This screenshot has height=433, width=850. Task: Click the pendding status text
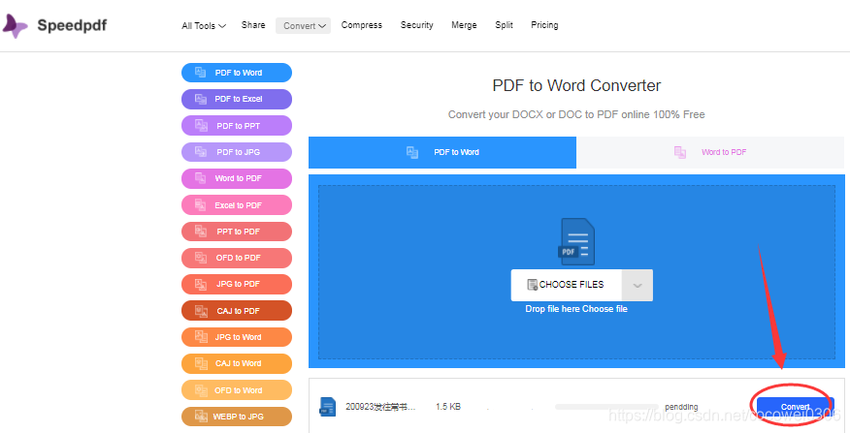pyautogui.click(x=681, y=407)
